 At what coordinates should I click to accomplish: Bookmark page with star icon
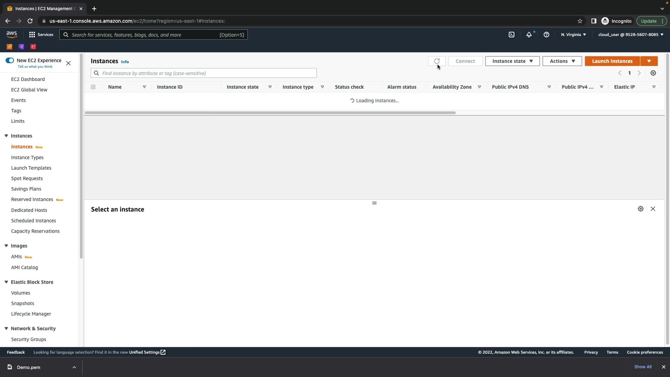pos(580,21)
